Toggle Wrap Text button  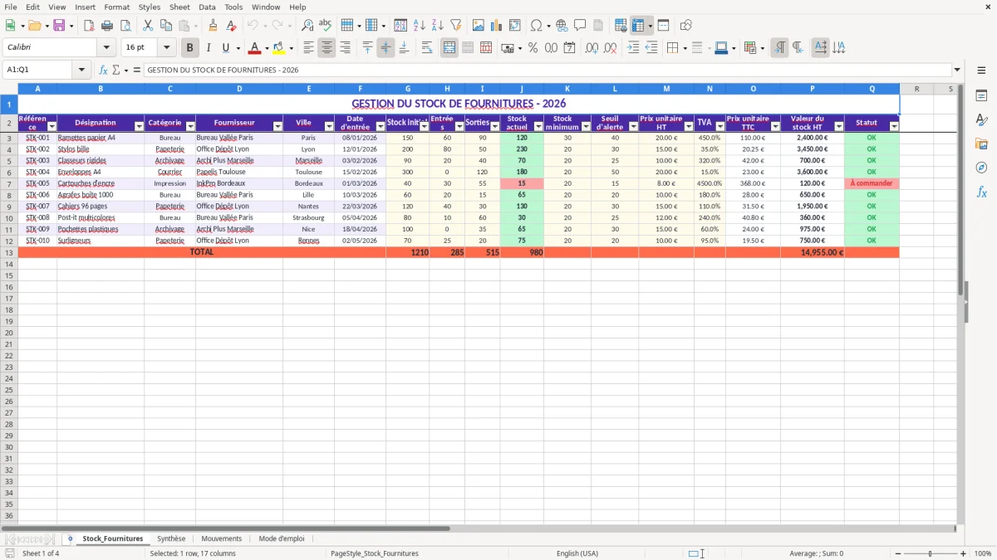pyautogui.click(x=427, y=48)
